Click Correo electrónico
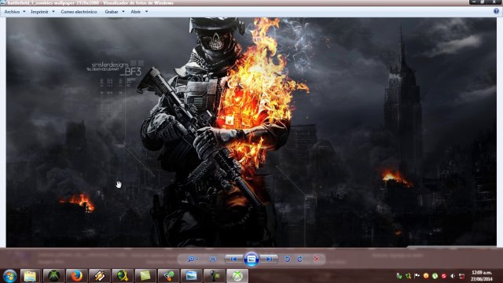 79,12
